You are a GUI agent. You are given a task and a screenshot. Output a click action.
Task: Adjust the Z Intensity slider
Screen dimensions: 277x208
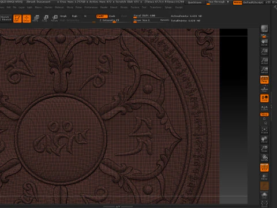tap(114, 20)
